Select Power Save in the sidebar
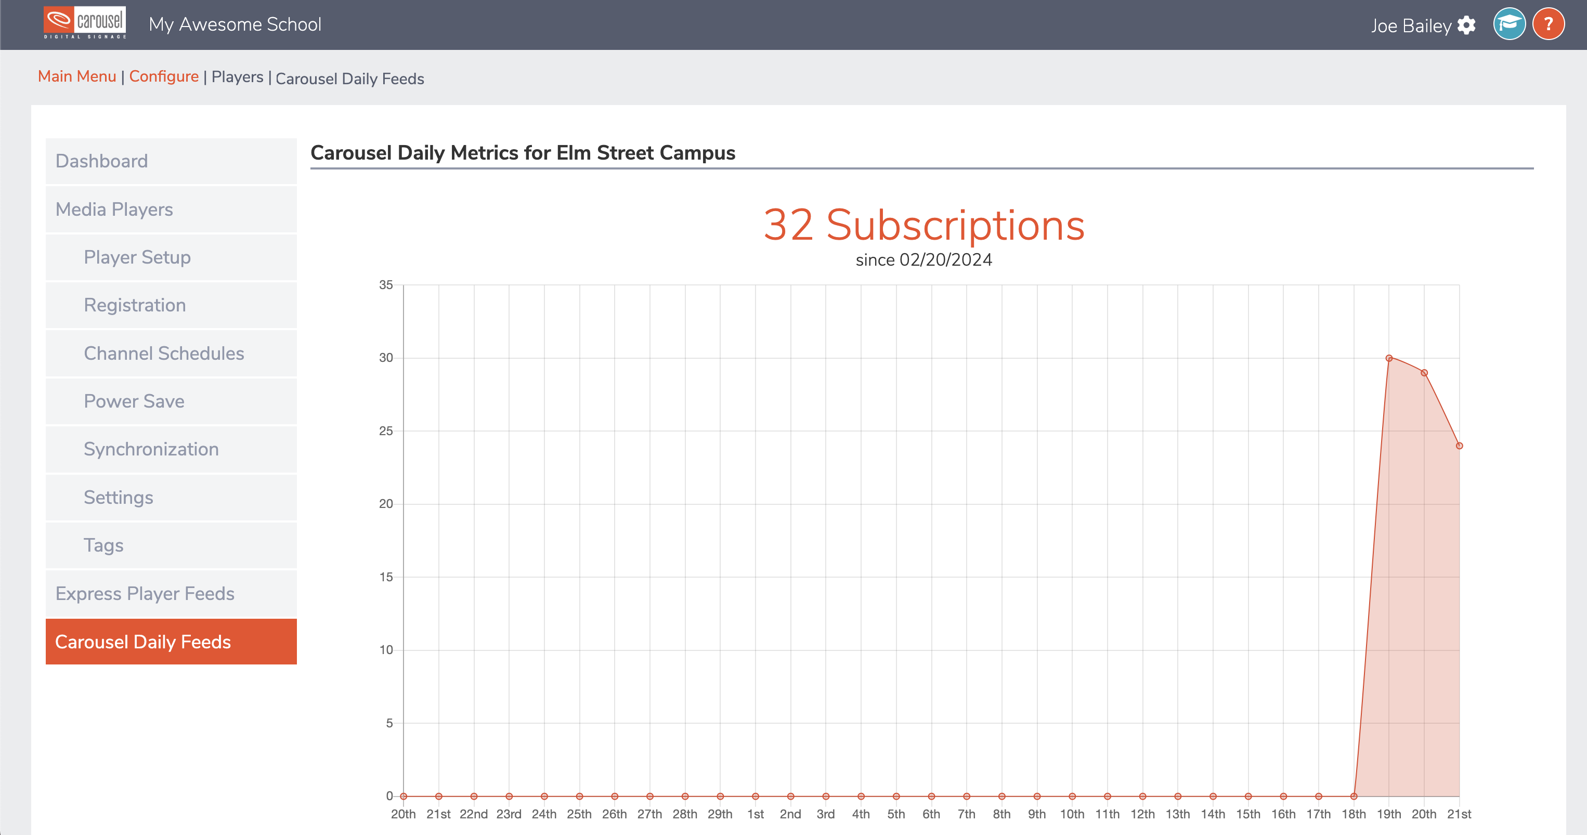The height and width of the screenshot is (835, 1587). (x=171, y=401)
